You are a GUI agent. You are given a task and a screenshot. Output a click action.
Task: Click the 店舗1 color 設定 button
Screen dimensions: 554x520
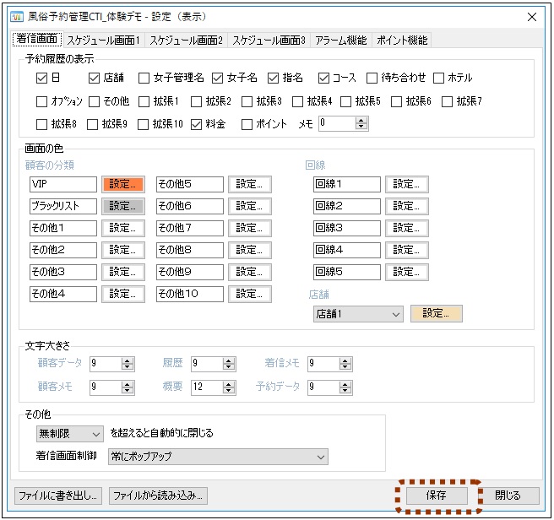click(436, 313)
